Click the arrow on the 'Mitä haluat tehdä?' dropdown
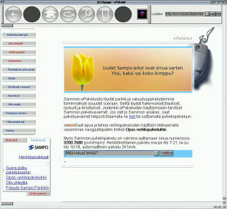The width and height of the screenshot is (227, 209). (157, 153)
